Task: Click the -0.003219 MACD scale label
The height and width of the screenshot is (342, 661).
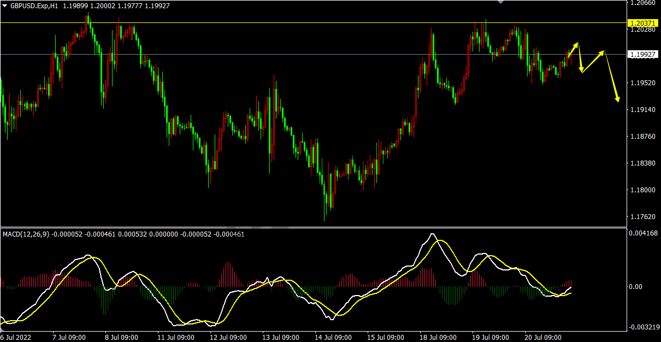Action: click(x=644, y=327)
